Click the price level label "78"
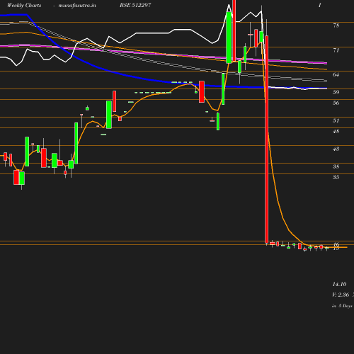Image resolution: width=354 pixels, height=354 pixels. point(336,25)
